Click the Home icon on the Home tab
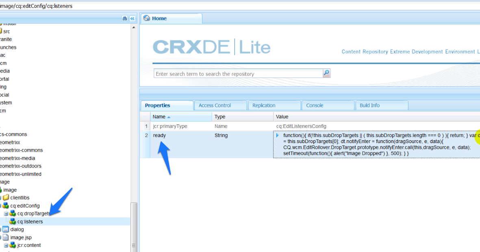This screenshot has width=480, height=252. (147, 18)
